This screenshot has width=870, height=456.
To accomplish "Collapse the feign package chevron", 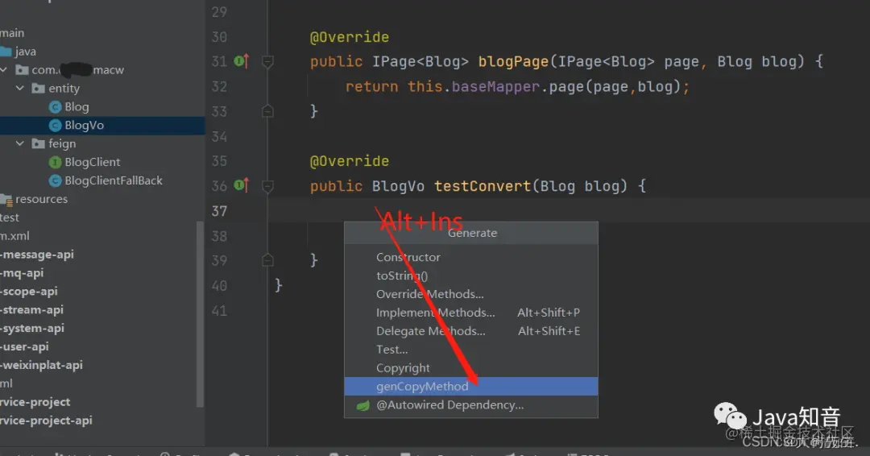I will [x=20, y=143].
